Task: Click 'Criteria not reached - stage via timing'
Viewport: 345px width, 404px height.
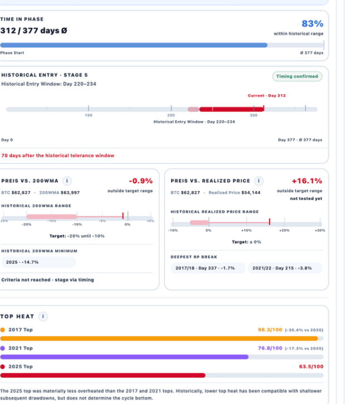Action: coord(48,280)
